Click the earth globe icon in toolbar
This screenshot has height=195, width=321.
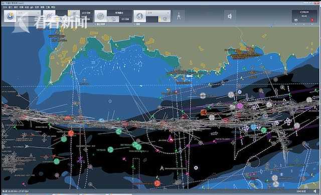tap(139, 16)
